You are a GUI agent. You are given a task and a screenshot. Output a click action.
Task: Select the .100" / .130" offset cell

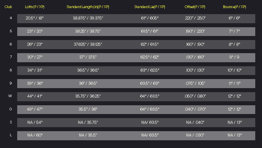pos(195,70)
